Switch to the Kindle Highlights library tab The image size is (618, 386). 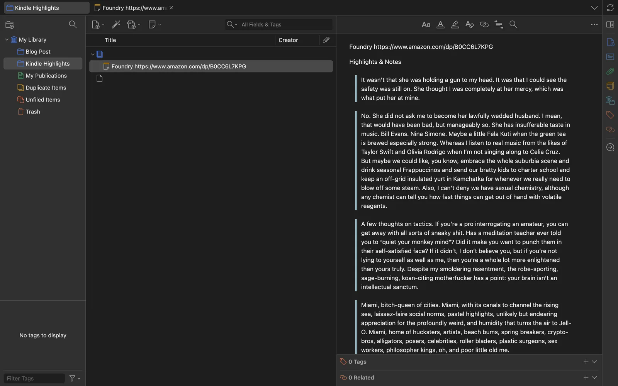coord(47,8)
